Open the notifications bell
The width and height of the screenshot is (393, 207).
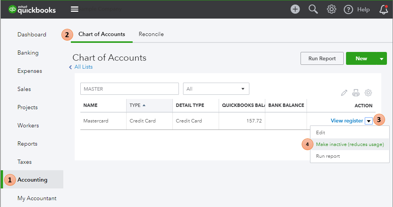pyautogui.click(x=384, y=9)
